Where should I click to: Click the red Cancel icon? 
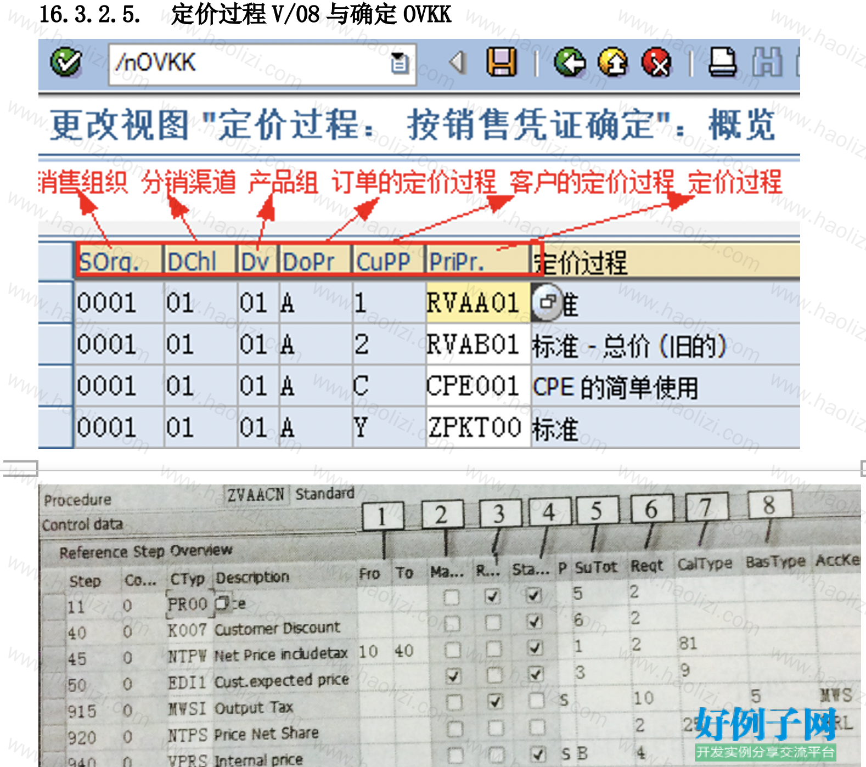coord(657,62)
